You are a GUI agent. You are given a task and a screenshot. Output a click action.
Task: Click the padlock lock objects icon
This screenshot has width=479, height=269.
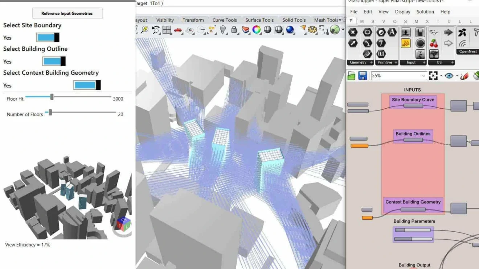coord(234,30)
